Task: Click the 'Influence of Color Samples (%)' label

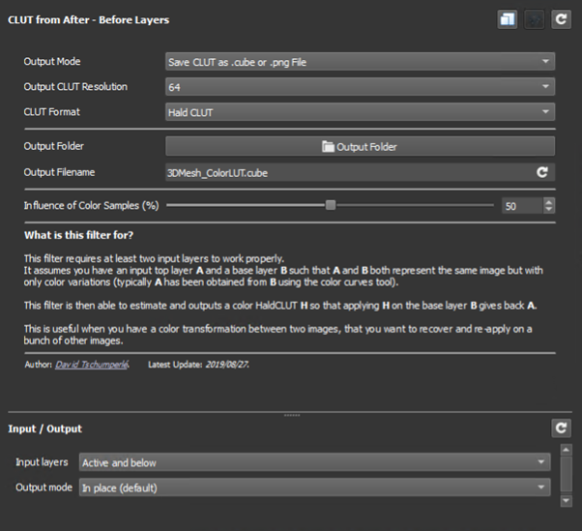Action: (x=91, y=205)
